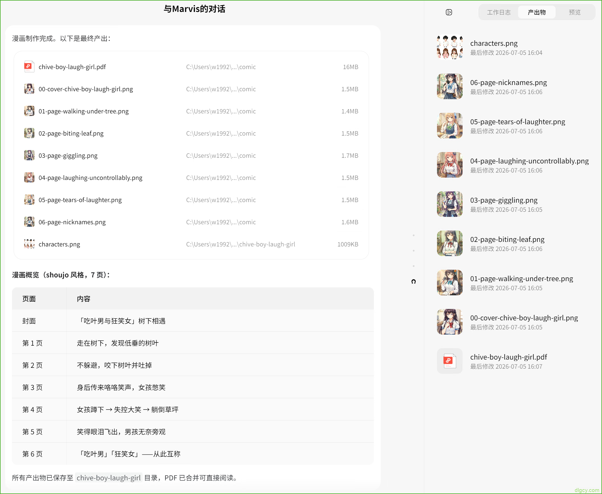Click the small icon for 03-page-giggling.png in the file list
The image size is (602, 494).
(x=29, y=155)
